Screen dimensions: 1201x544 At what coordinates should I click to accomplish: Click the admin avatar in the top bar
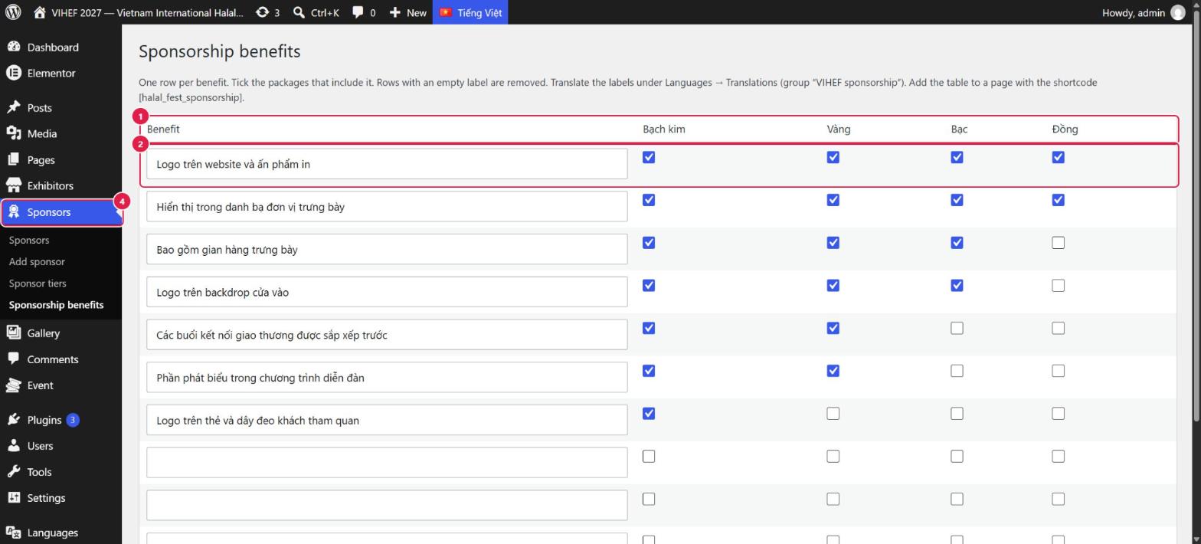pos(1177,12)
